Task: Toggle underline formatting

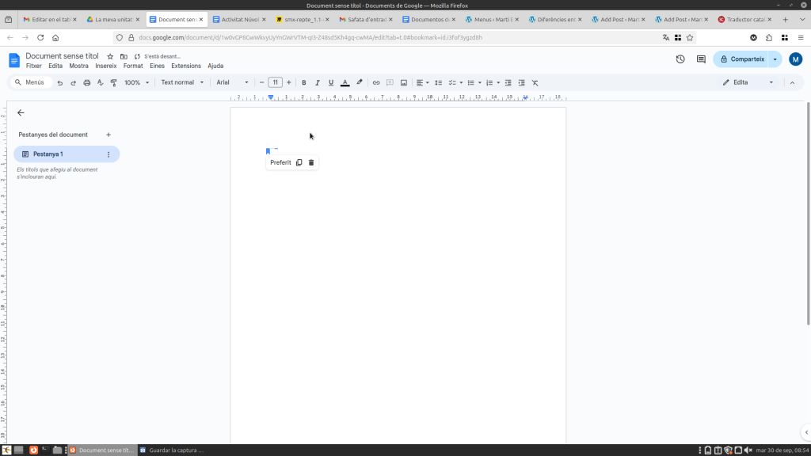Action: pos(330,82)
